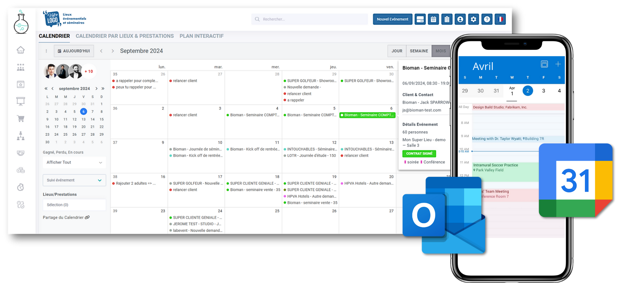The height and width of the screenshot is (283, 617).
Task: Open the workflow clock-check sidebar icon
Action: point(21,204)
